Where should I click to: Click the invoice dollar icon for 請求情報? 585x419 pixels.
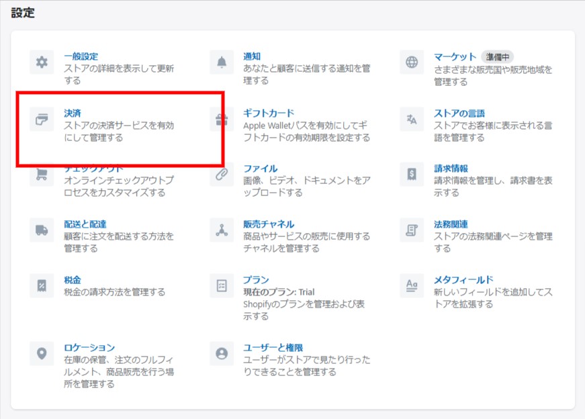point(412,175)
